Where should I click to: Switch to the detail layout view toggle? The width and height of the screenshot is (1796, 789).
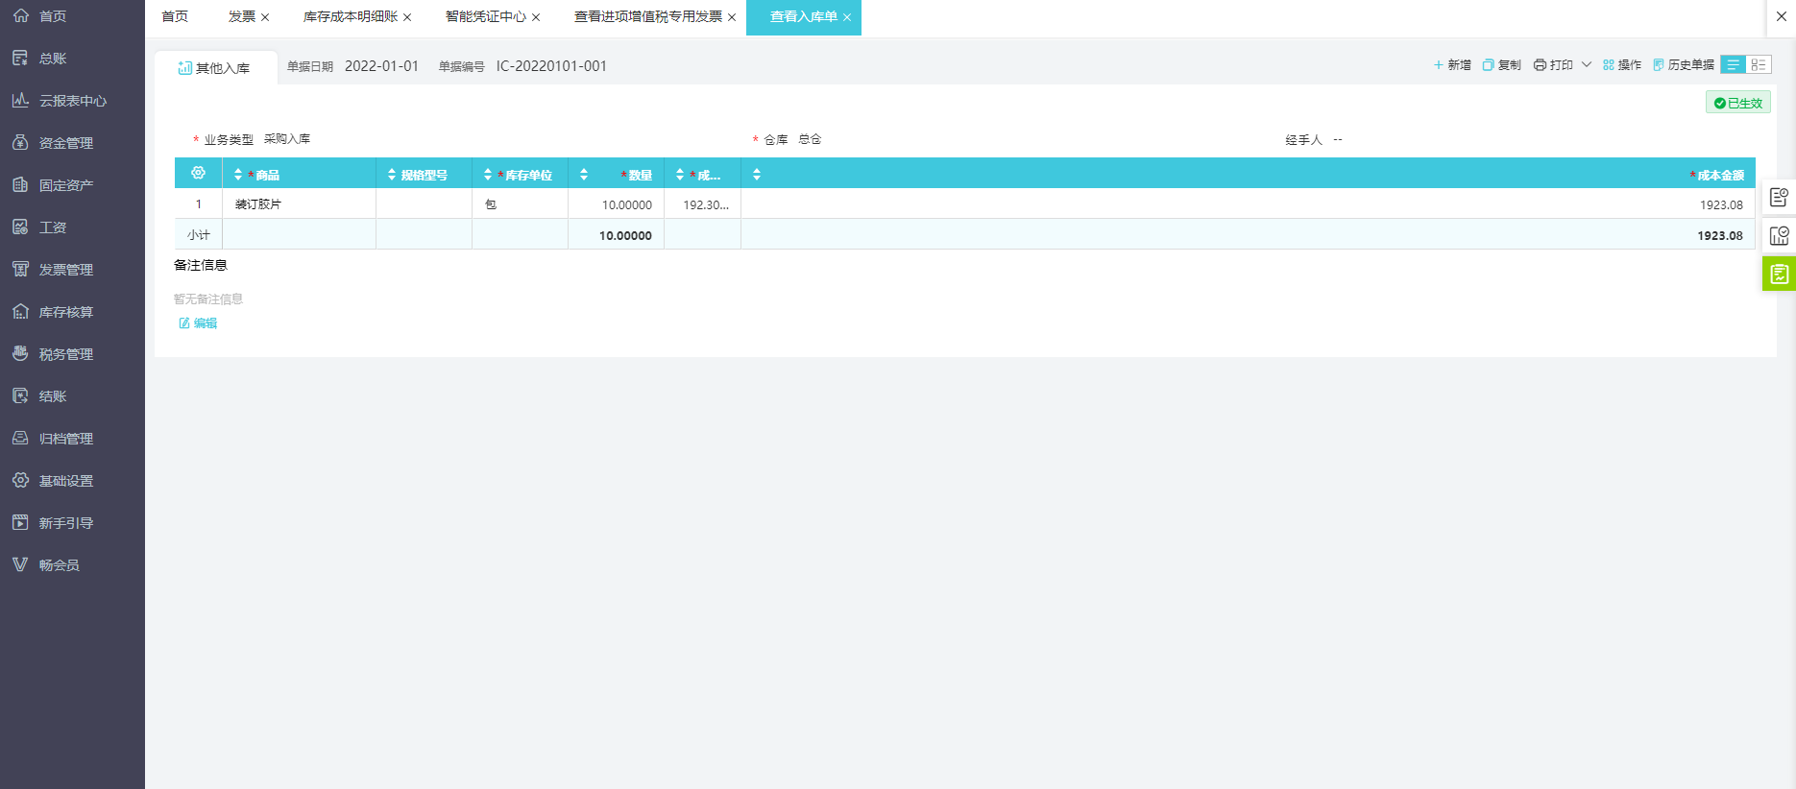pos(1759,65)
